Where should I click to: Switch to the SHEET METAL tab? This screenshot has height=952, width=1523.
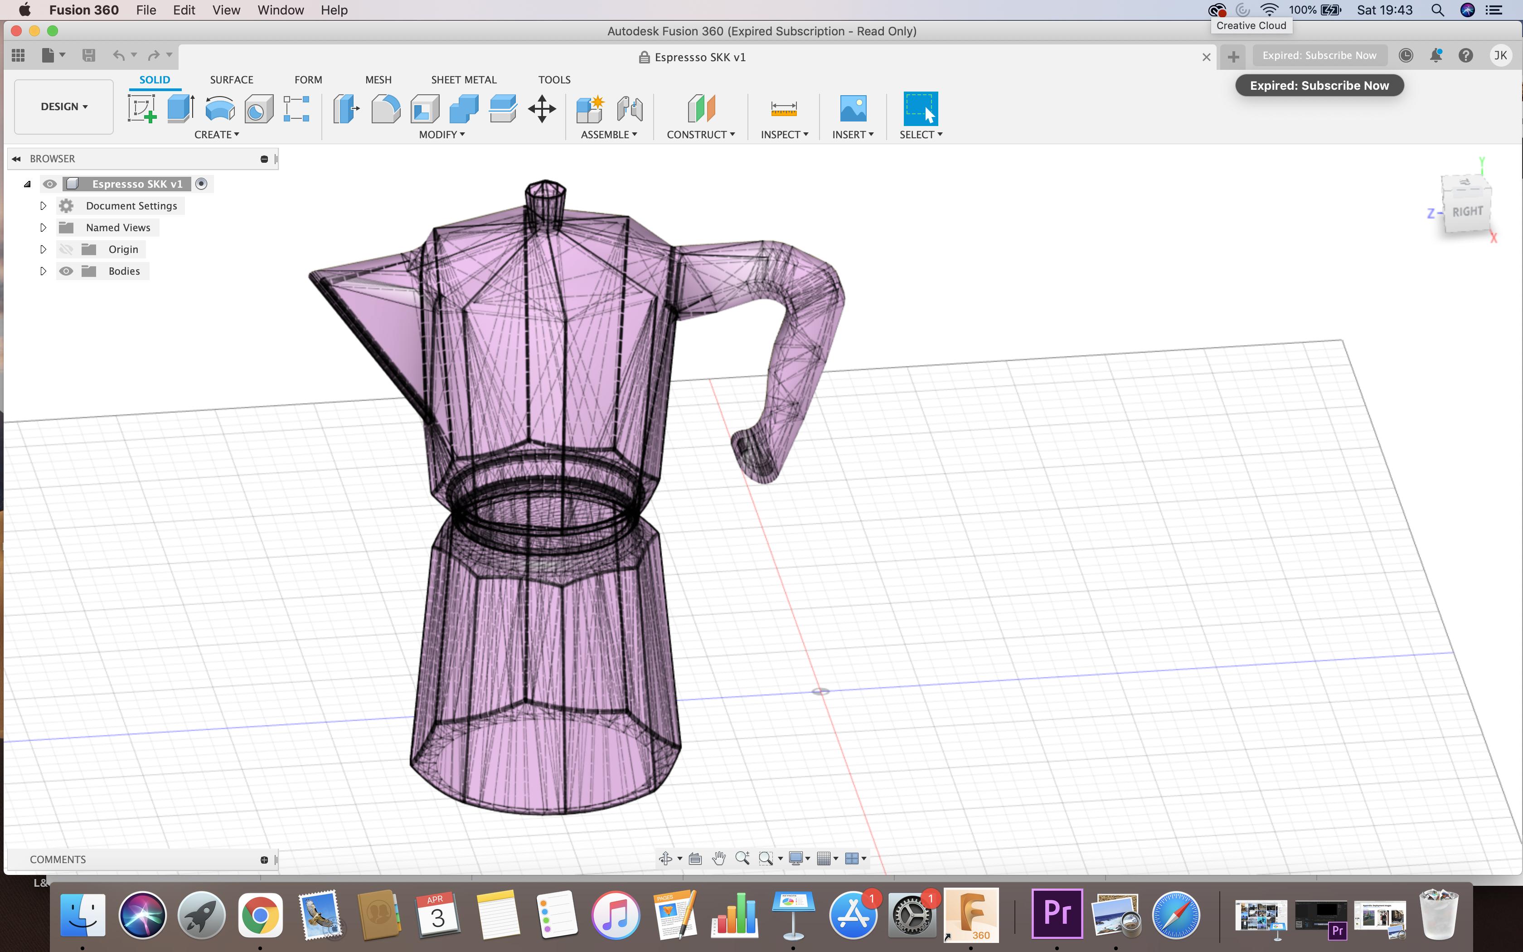point(464,80)
